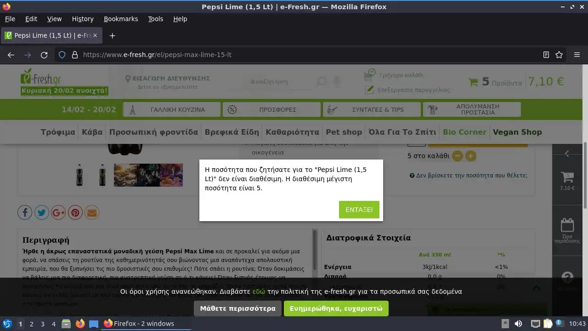Reload the page in Firefox toolbar
This screenshot has height=331, width=588.
click(x=44, y=55)
